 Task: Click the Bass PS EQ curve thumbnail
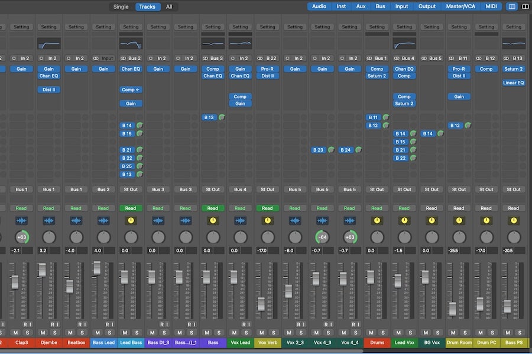tap(513, 44)
